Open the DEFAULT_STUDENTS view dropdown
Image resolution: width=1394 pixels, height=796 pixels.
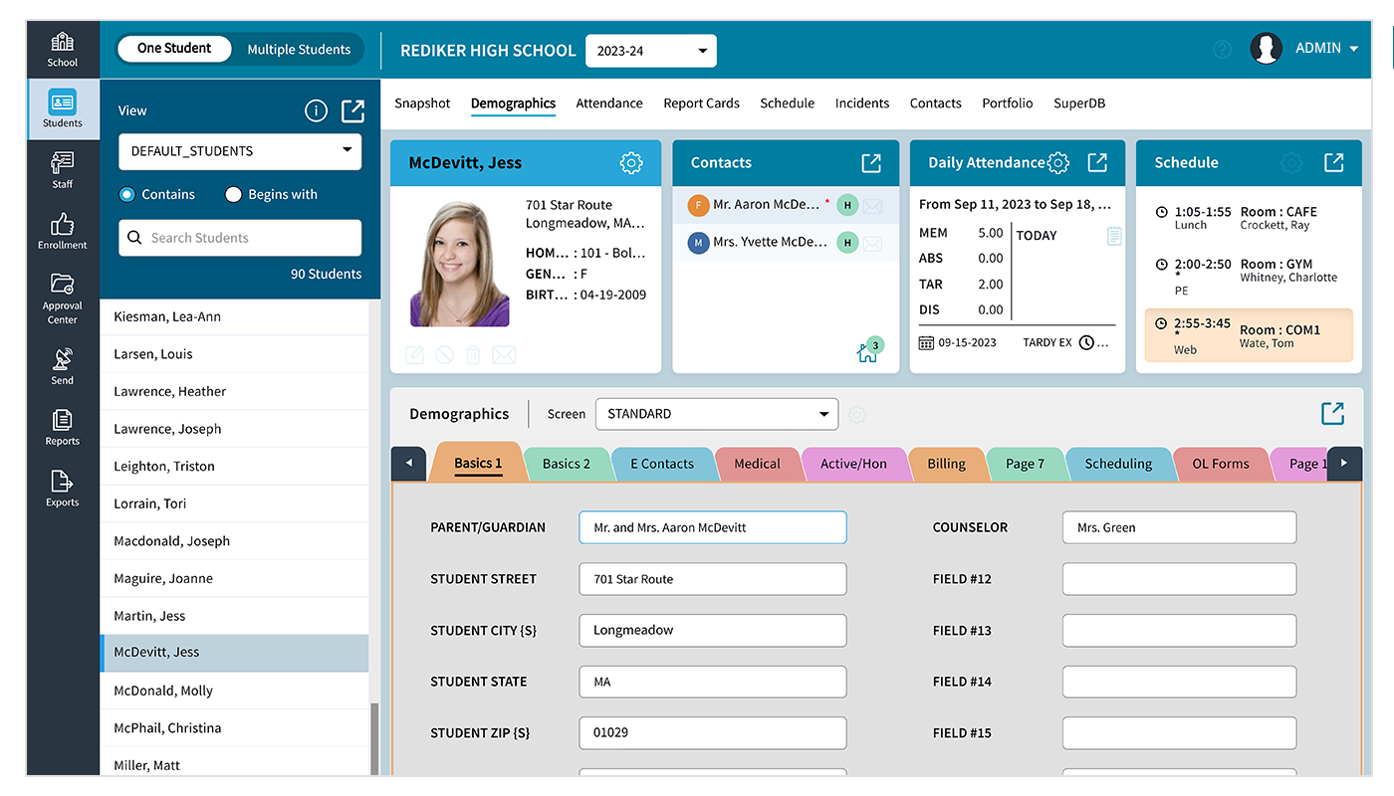(x=239, y=151)
